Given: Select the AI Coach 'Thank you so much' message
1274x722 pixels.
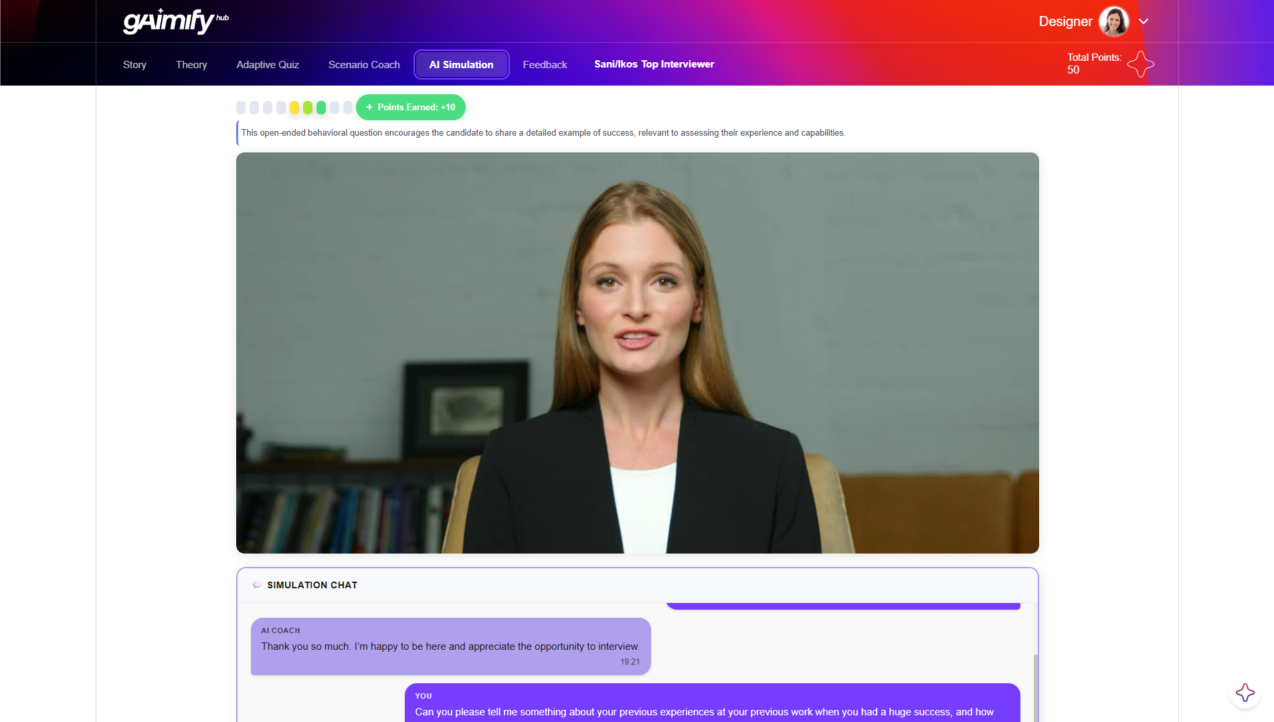Looking at the screenshot, I should pos(450,646).
